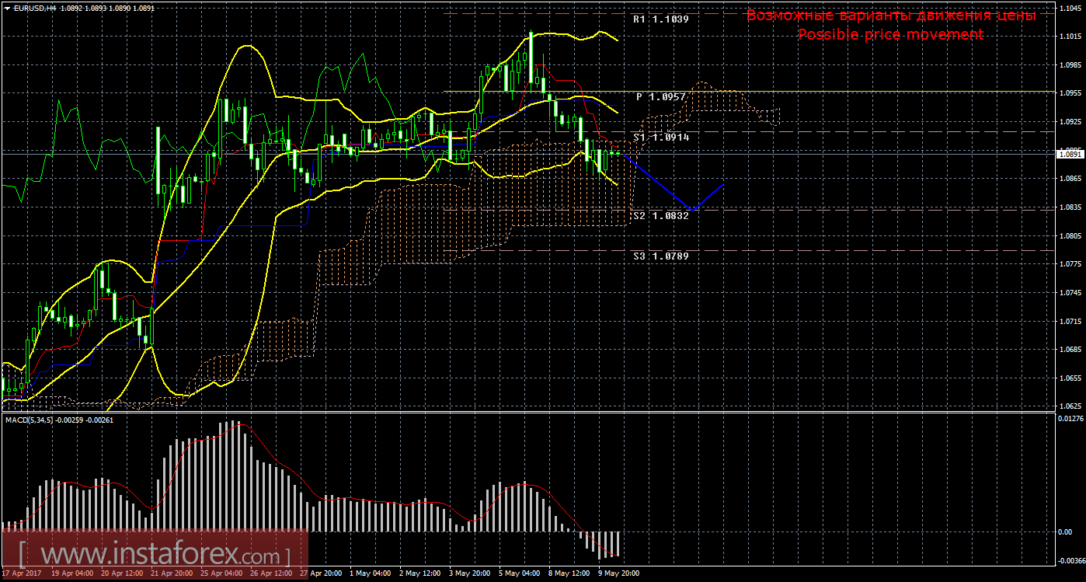The image size is (1086, 582).
Task: Click the current price tag 1.0891
Action: point(1069,154)
